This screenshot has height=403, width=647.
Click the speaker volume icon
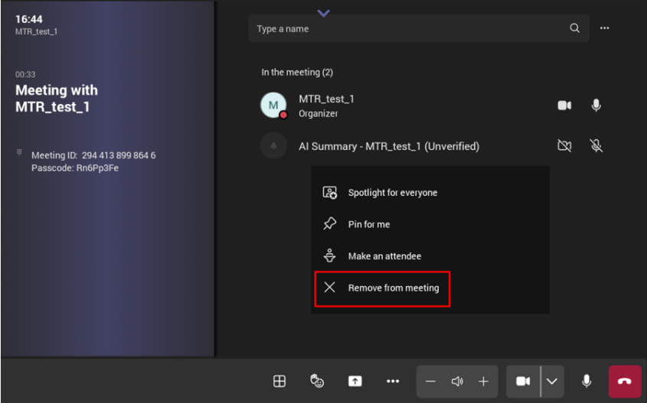(457, 381)
